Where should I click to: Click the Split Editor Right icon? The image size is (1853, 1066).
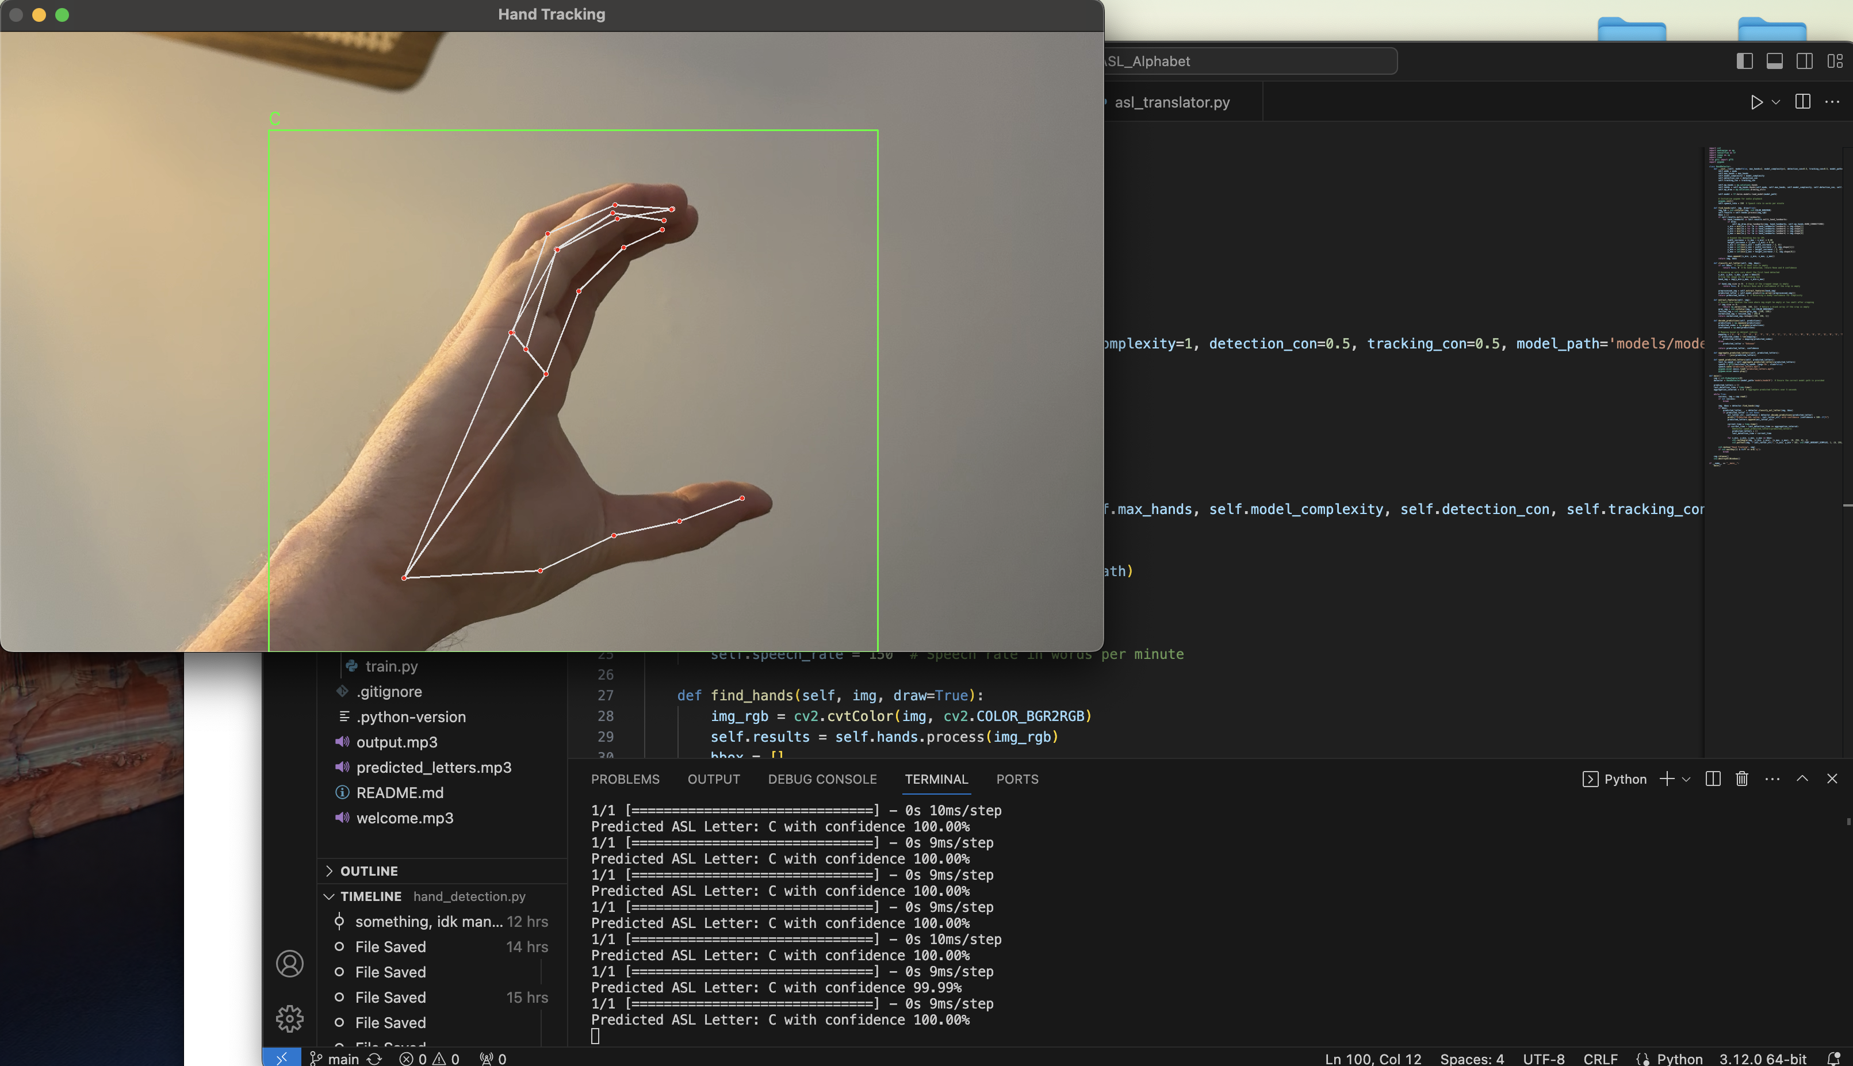(x=1802, y=102)
